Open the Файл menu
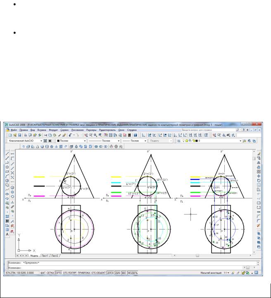Screen dimensions: 271x298 [14, 130]
